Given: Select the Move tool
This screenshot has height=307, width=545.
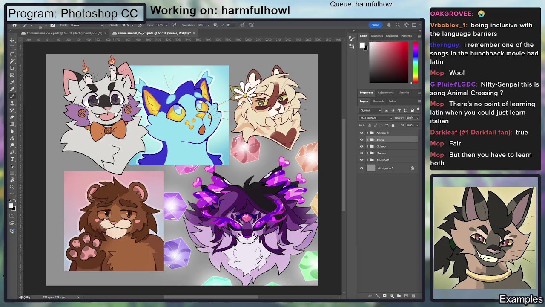Looking at the screenshot, I should (12, 40).
